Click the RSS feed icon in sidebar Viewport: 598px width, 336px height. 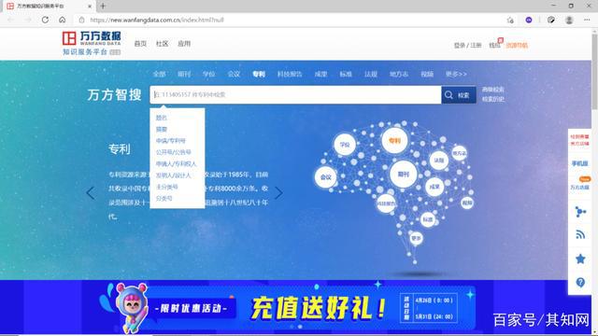click(580, 234)
